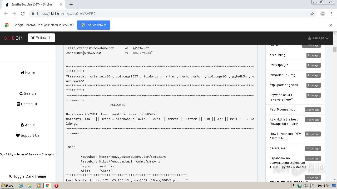The image size is (337, 189).
Task: Open the Регистрация paste
Action: click(279, 65)
